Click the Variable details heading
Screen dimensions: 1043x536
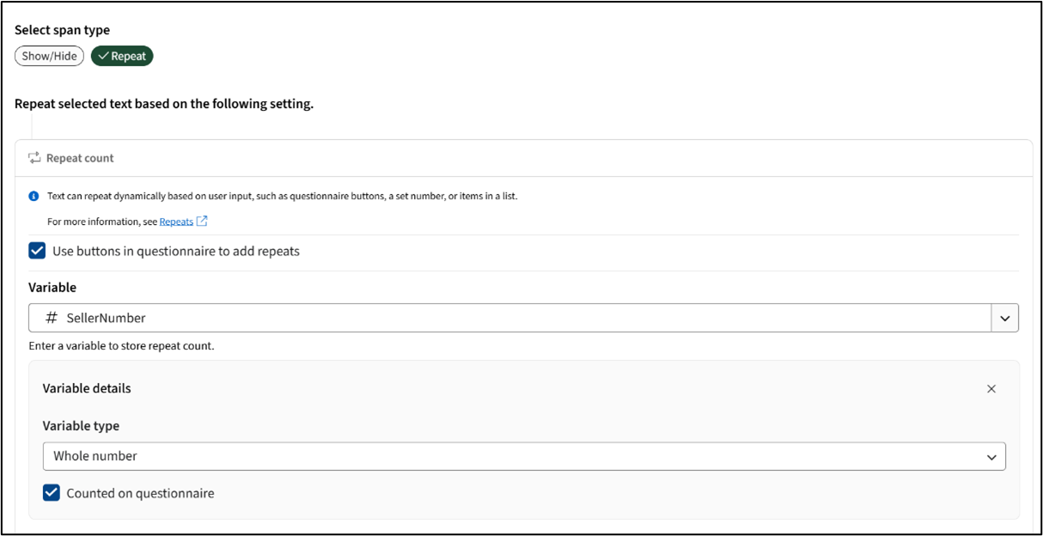pos(87,388)
